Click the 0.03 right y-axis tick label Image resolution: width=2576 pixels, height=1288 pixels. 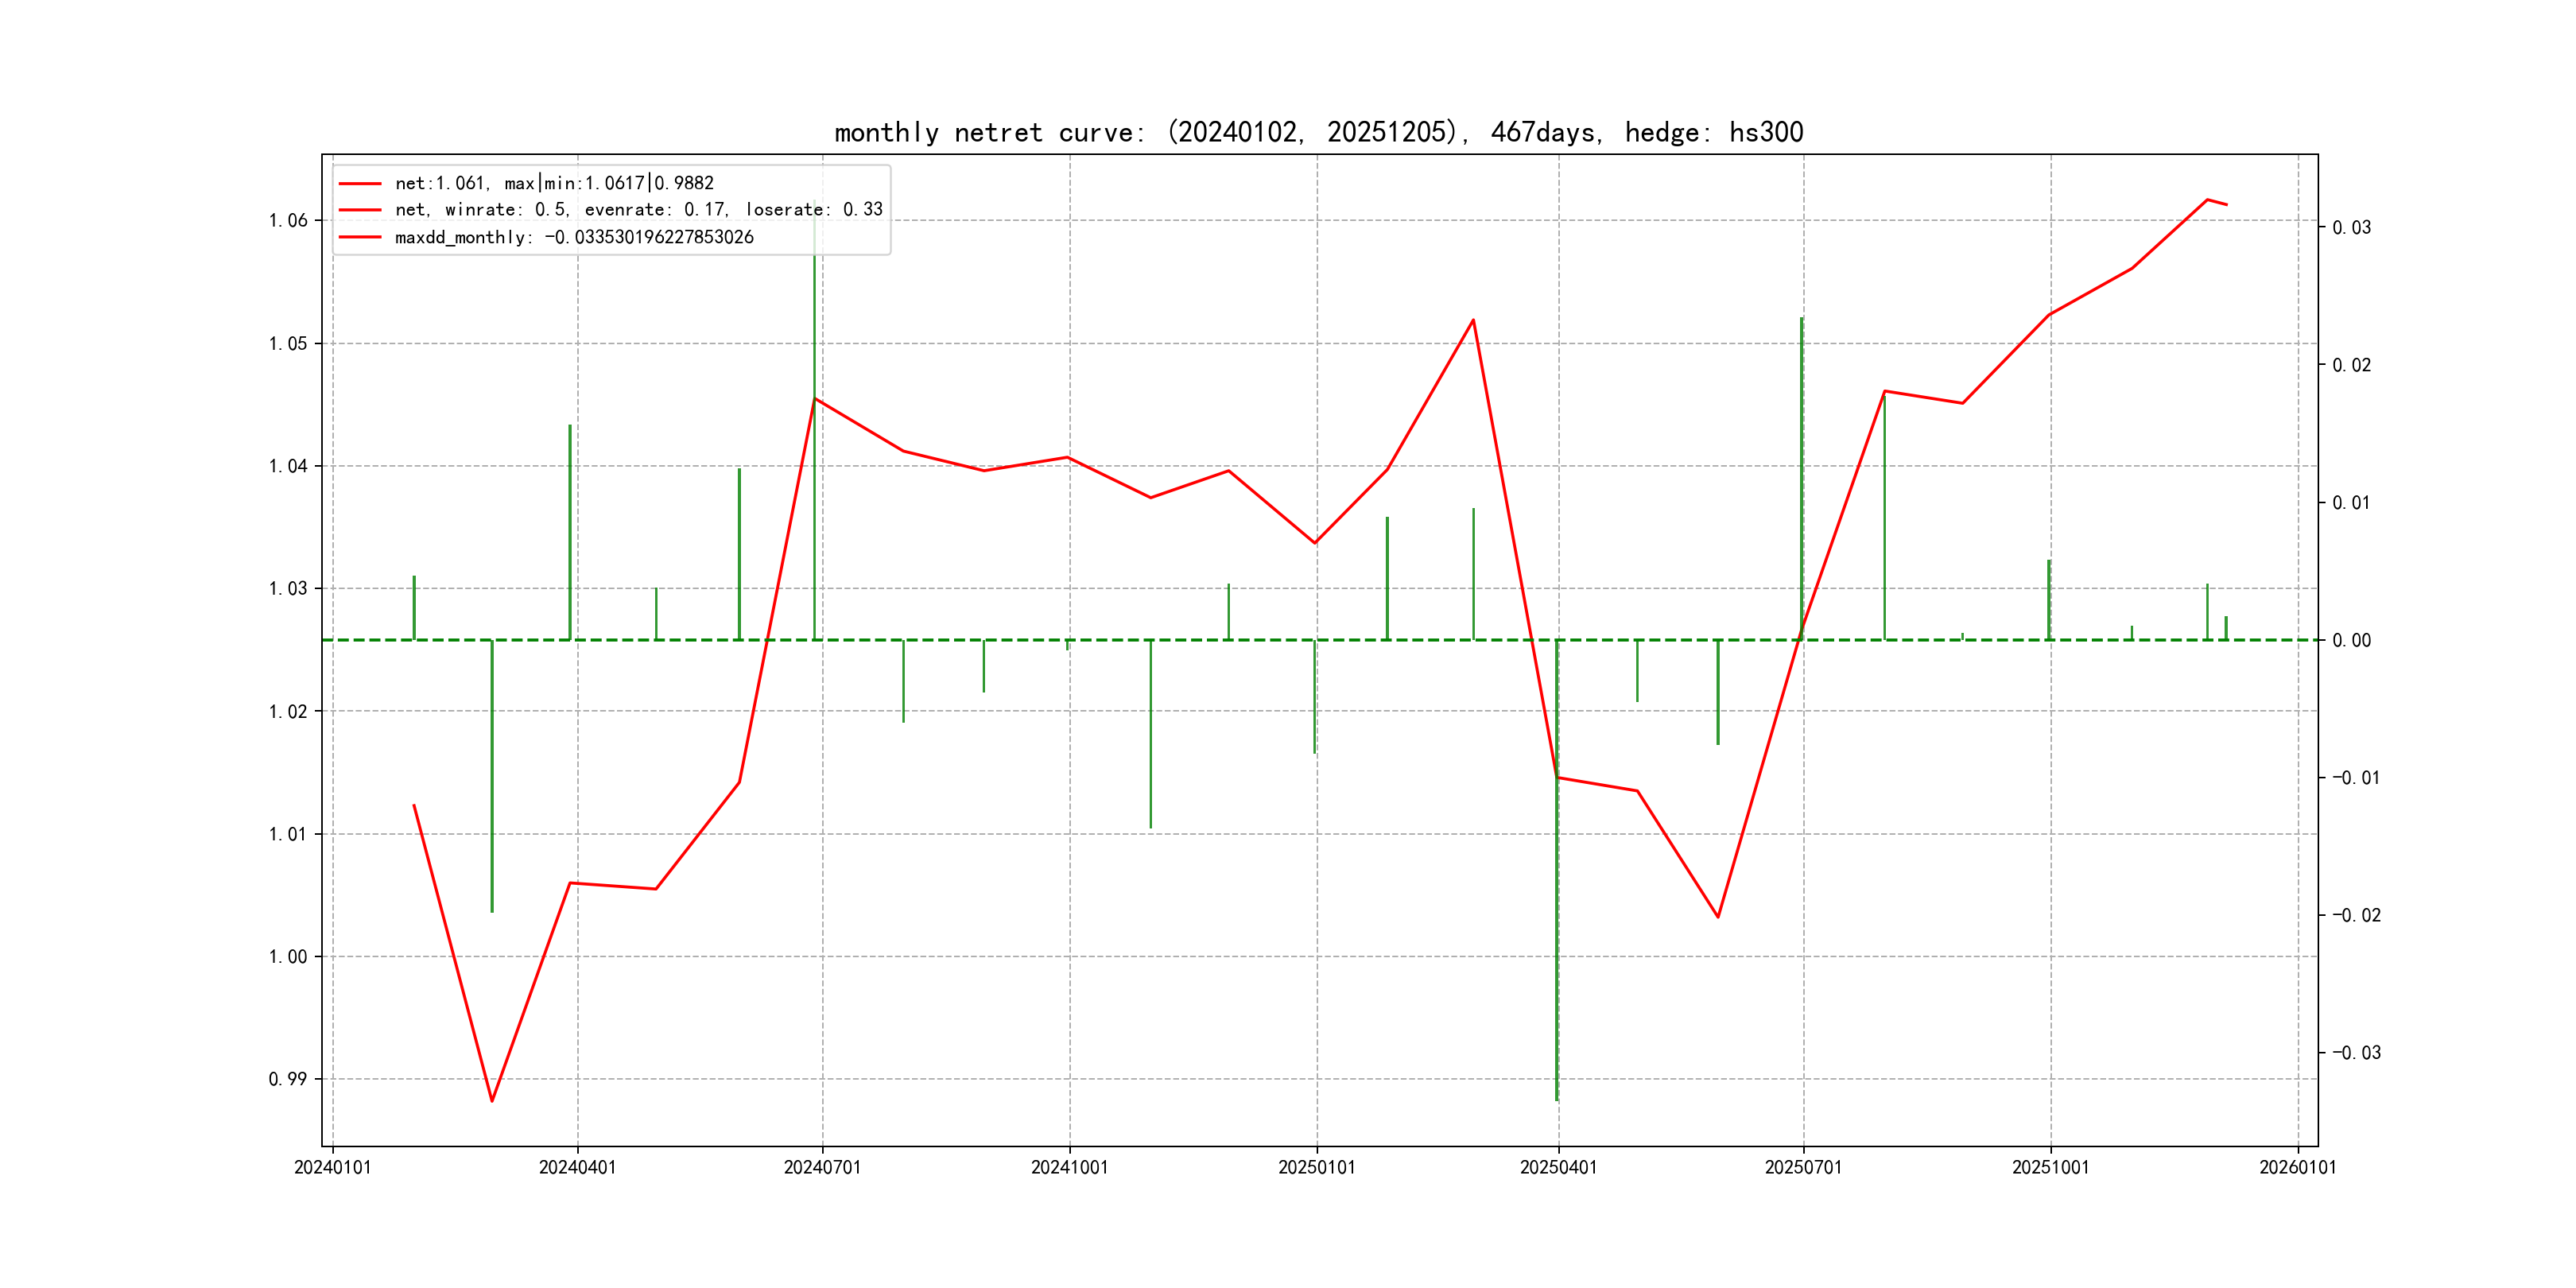tap(2351, 228)
